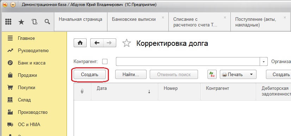Click the Главное section icon

click(x=10, y=38)
